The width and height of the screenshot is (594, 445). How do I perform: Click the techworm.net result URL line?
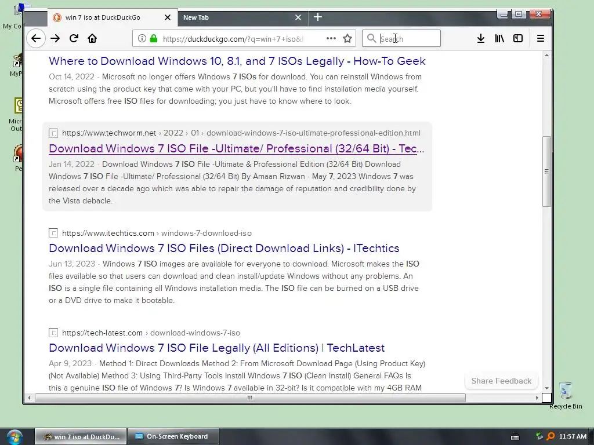(x=241, y=133)
